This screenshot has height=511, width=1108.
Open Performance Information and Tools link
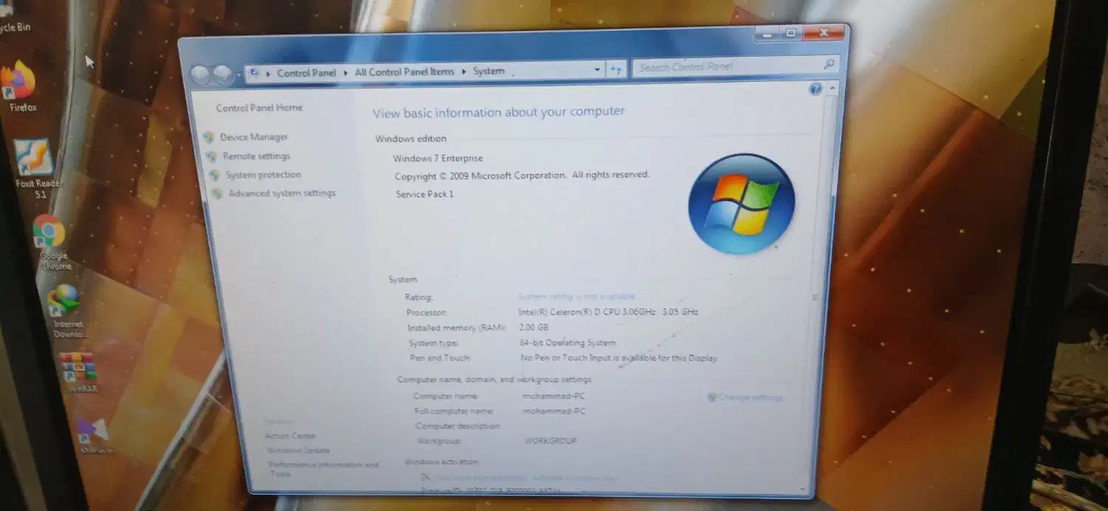pos(324,469)
